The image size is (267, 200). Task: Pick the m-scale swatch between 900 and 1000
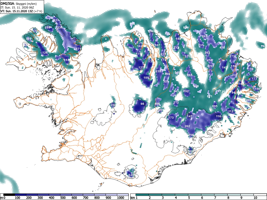pyautogui.click(x=111, y=195)
